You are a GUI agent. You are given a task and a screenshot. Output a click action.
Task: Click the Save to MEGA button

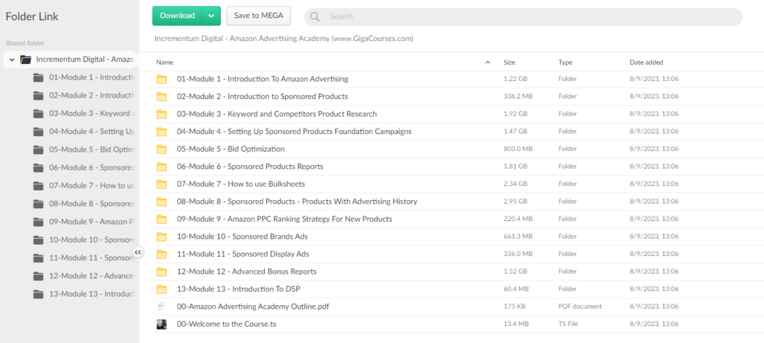point(259,16)
